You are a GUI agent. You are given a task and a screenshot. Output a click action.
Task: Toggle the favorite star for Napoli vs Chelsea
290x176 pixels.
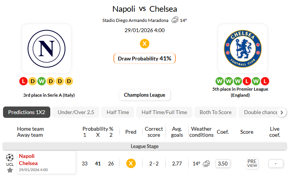[x=10, y=170]
